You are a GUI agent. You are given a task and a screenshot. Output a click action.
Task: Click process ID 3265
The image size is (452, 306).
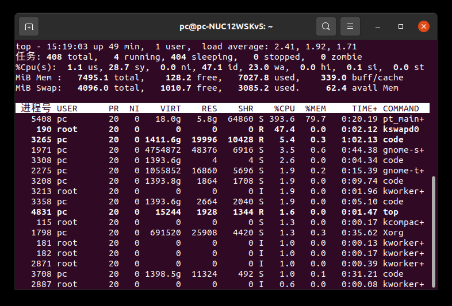[41, 140]
